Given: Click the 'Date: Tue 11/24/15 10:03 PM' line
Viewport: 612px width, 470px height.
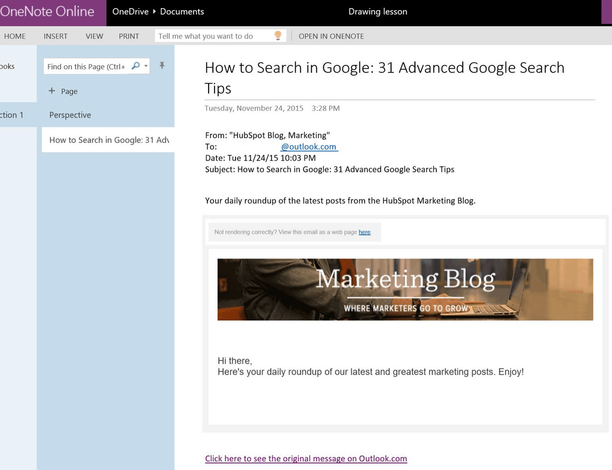Looking at the screenshot, I should click(261, 158).
